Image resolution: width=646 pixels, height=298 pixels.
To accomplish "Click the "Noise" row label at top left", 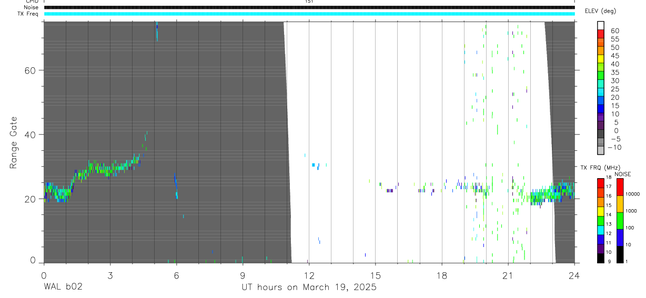I will click(30, 7).
